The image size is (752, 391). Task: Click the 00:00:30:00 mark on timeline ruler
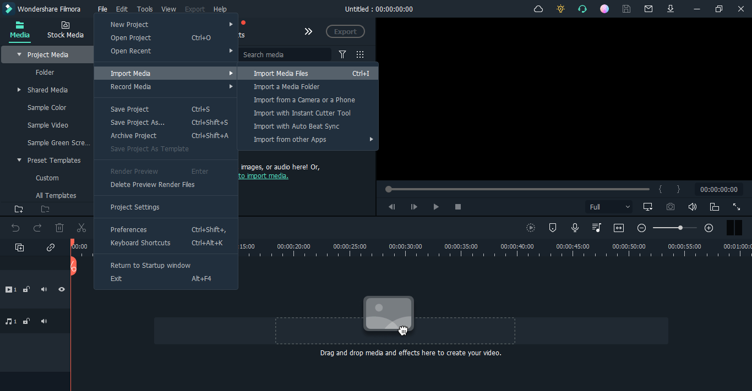[405, 246]
